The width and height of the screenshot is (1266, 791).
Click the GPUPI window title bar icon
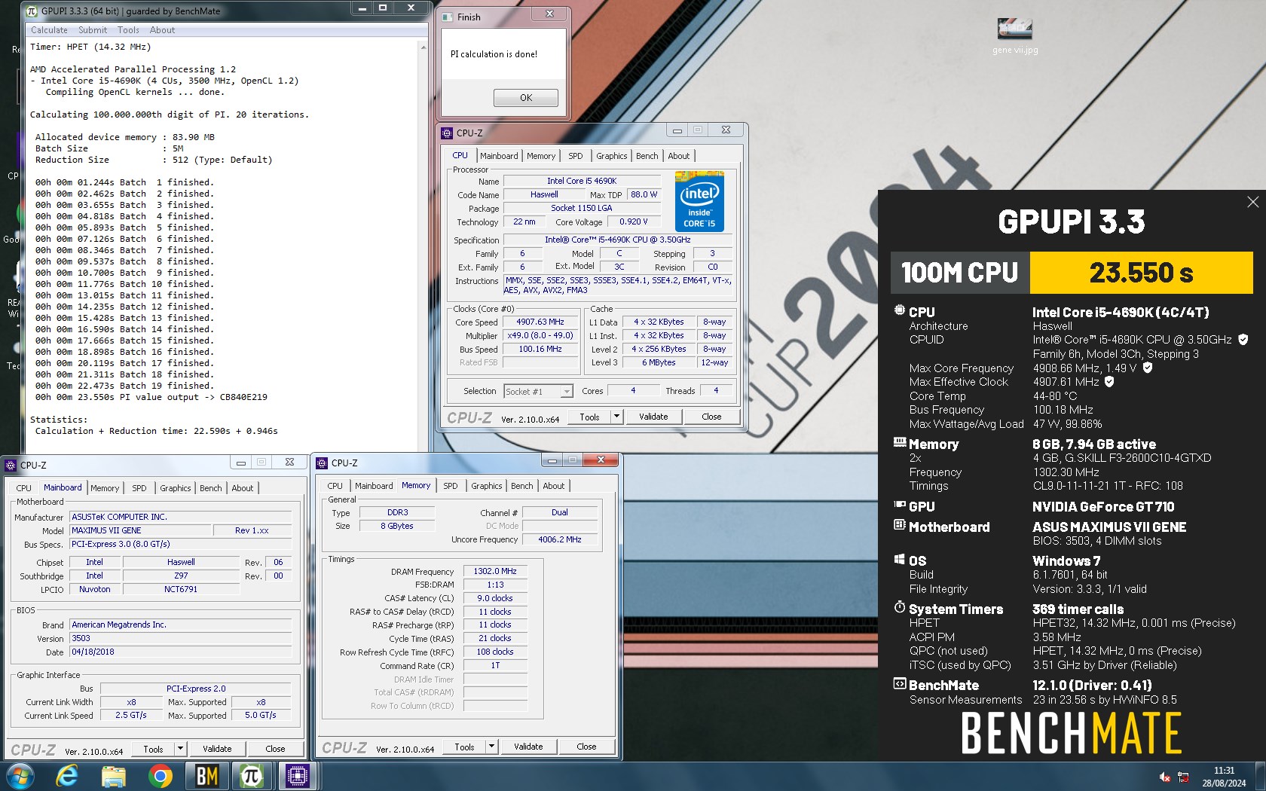click(x=32, y=11)
